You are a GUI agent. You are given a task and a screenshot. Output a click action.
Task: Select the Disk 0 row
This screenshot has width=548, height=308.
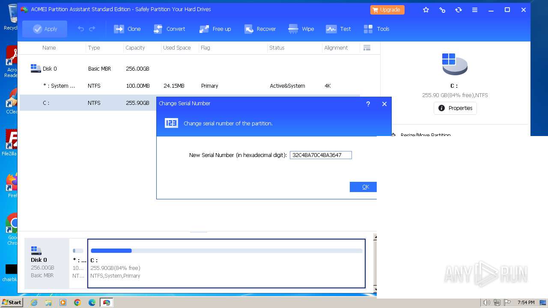click(x=190, y=68)
